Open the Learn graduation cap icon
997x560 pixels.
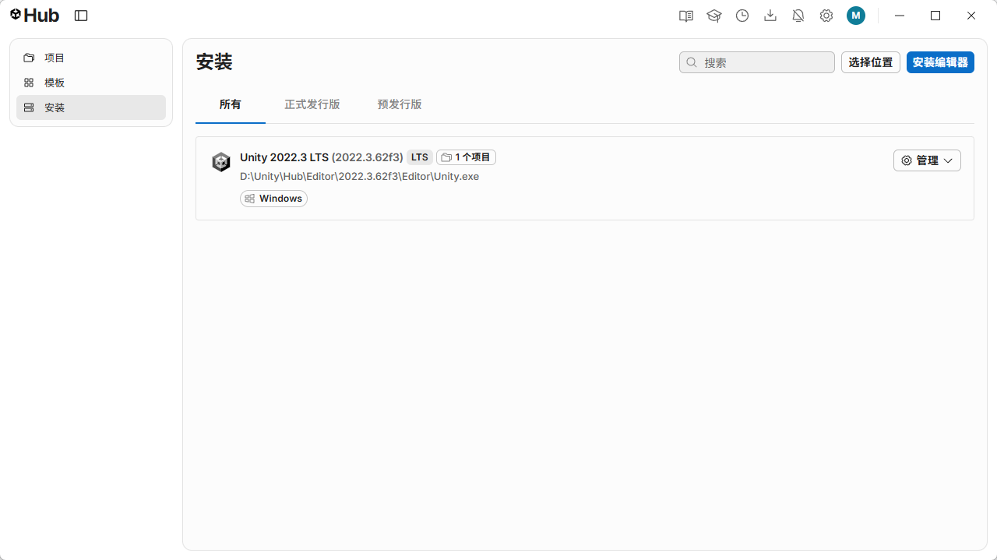click(x=714, y=16)
